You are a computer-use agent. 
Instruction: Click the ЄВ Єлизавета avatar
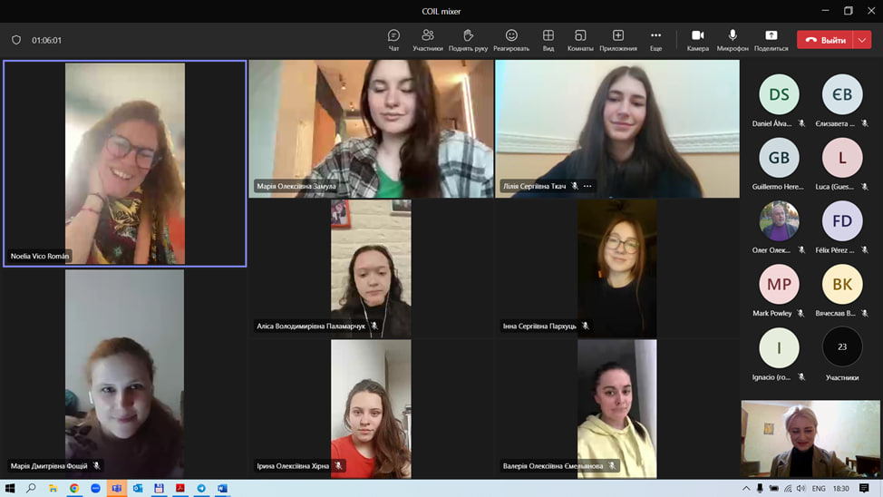842,94
